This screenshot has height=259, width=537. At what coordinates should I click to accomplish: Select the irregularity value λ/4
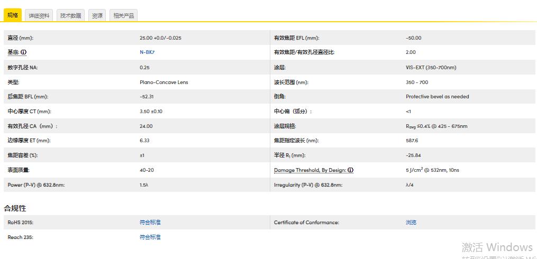(409, 185)
